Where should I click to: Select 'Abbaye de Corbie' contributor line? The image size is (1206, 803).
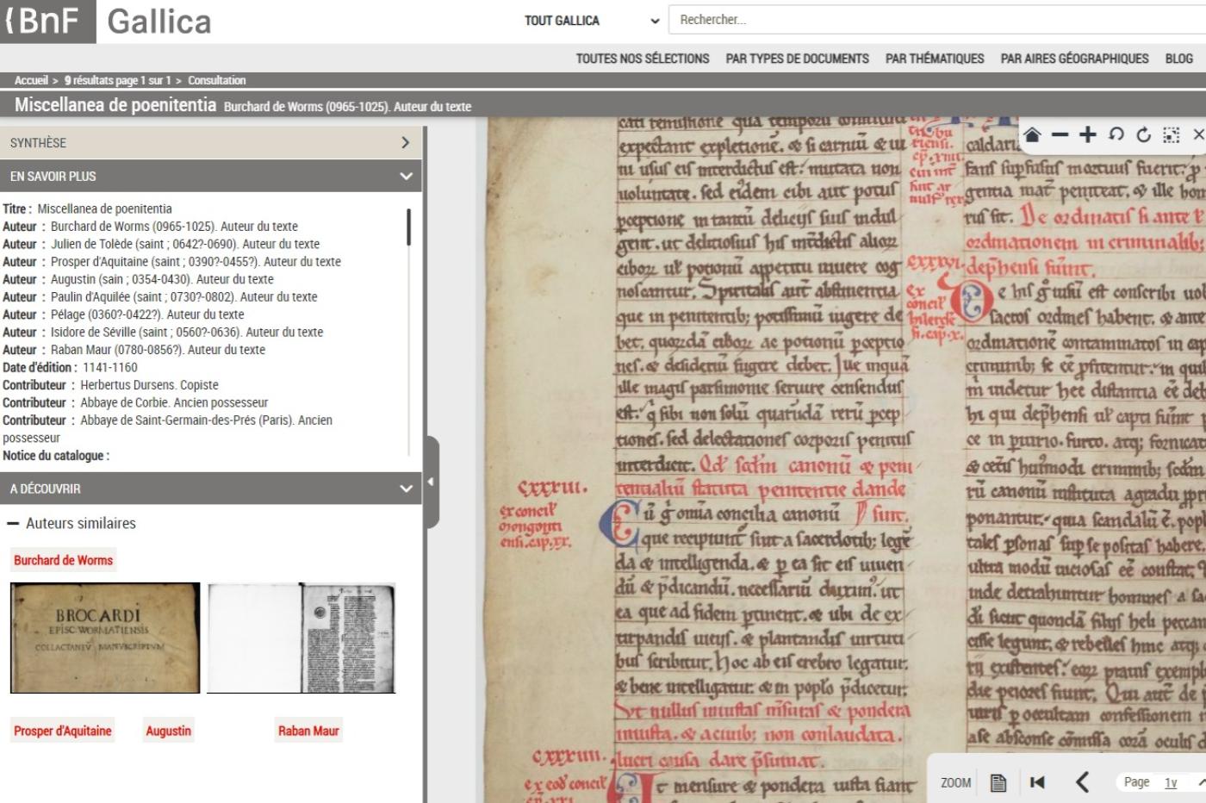(x=135, y=402)
